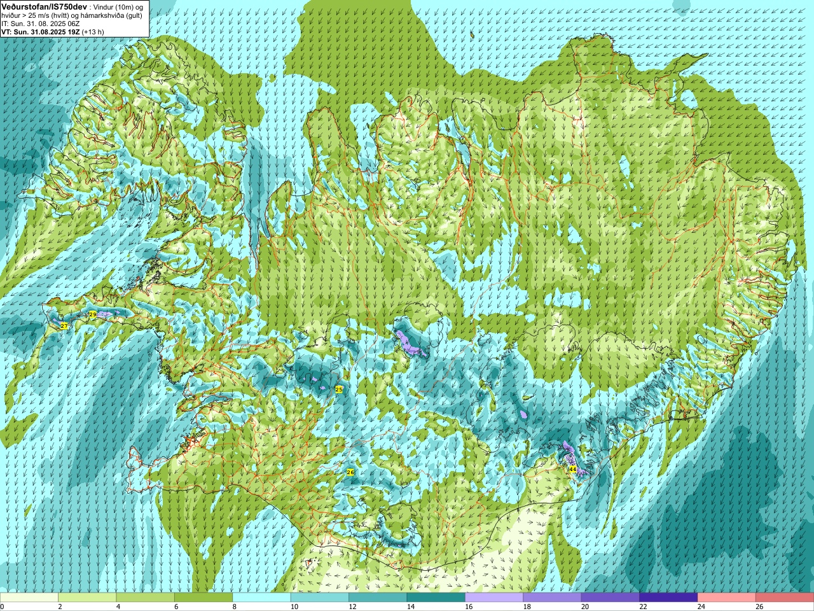814x611 pixels.
Task: Click the 24–26 m/s pink legend swatch
Action: (727, 598)
